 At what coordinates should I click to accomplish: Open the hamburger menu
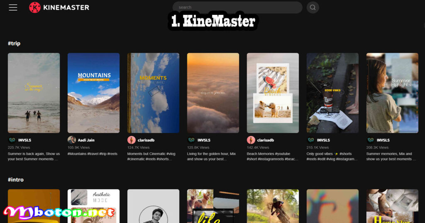pyautogui.click(x=13, y=7)
